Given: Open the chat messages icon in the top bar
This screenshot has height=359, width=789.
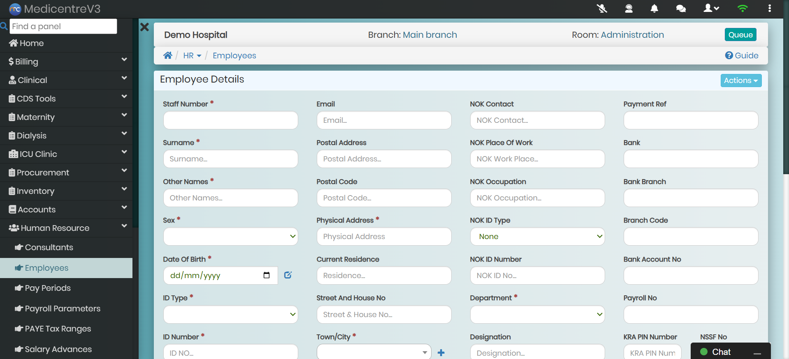Looking at the screenshot, I should point(681,9).
